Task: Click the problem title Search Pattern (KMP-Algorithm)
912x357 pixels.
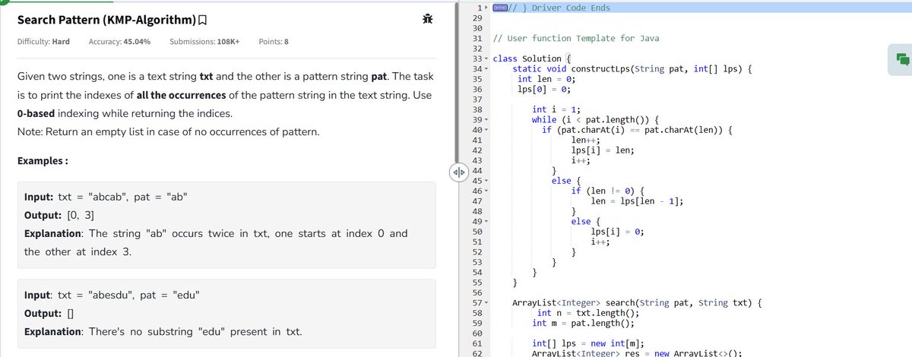Action: tap(106, 18)
